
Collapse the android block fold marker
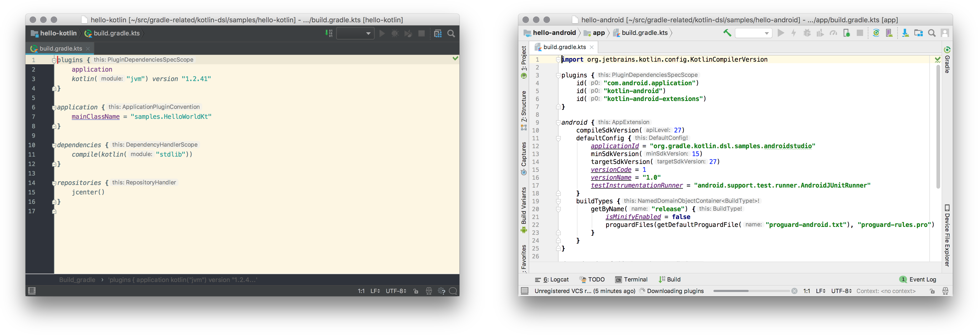(558, 122)
